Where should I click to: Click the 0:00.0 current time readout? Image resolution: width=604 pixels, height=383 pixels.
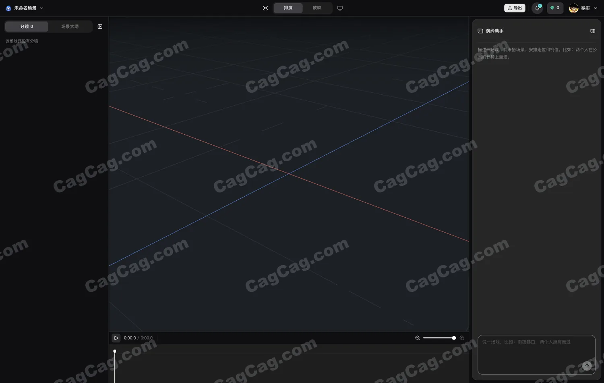[130, 338]
